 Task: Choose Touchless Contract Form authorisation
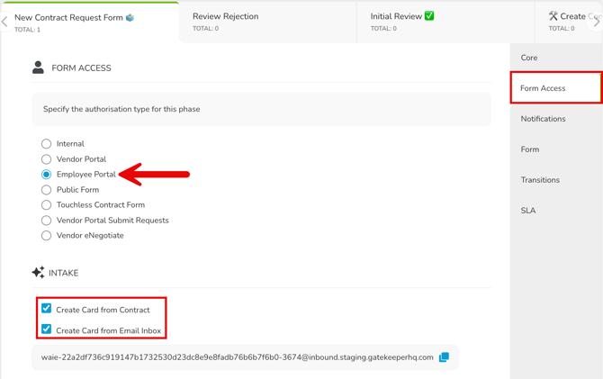(x=46, y=205)
